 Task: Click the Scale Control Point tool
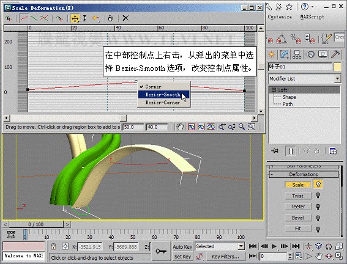[84, 18]
